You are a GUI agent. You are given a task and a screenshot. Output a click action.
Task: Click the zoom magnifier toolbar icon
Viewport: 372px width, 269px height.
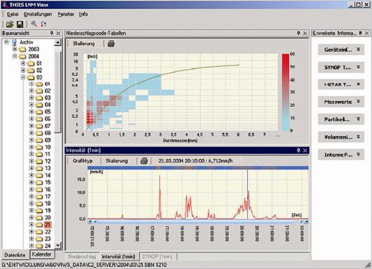click(34, 24)
